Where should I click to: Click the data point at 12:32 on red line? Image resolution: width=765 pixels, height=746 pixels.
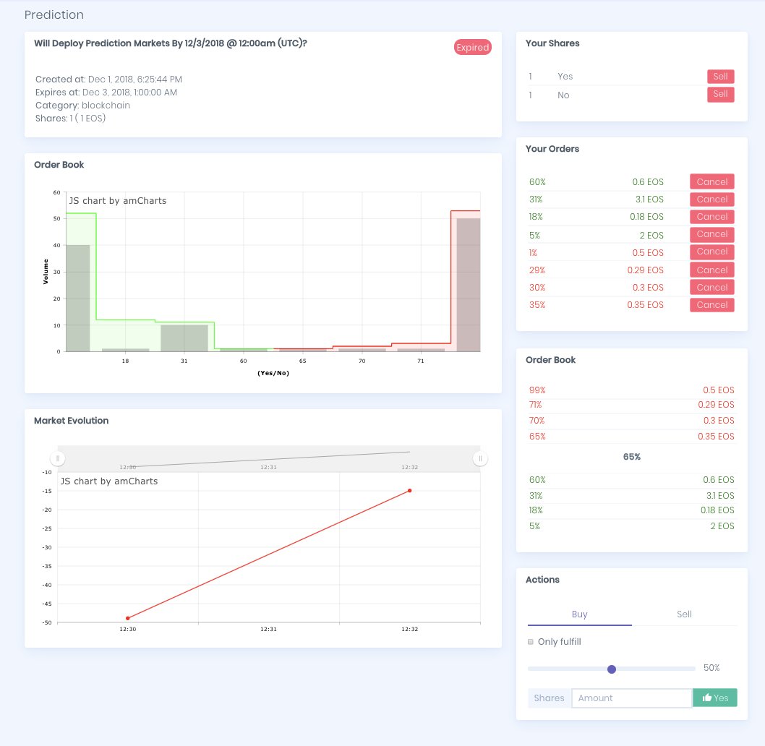[x=409, y=490]
